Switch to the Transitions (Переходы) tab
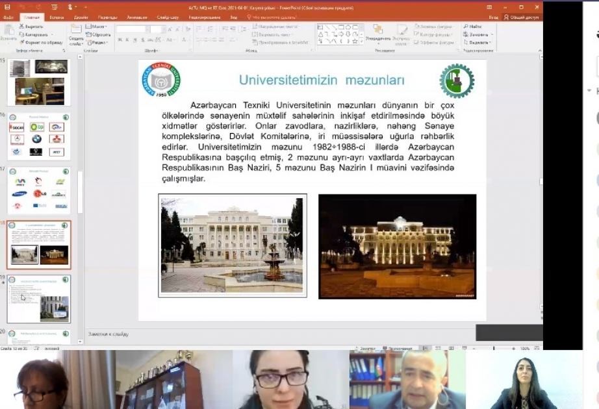This screenshot has height=409, width=599. pyautogui.click(x=107, y=17)
